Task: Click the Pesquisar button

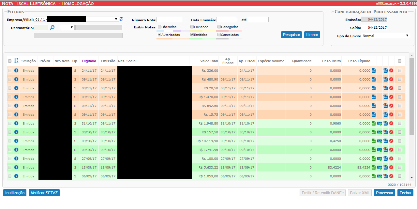Action: pos(291,35)
